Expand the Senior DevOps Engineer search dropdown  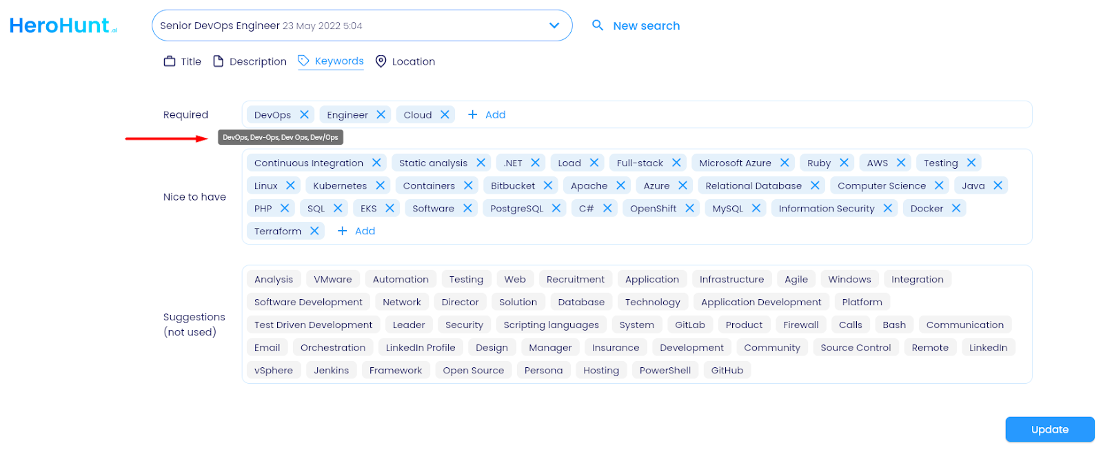pyautogui.click(x=554, y=25)
